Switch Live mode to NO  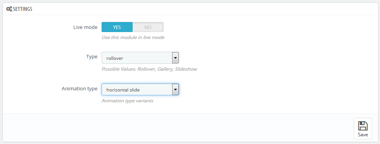(x=148, y=27)
